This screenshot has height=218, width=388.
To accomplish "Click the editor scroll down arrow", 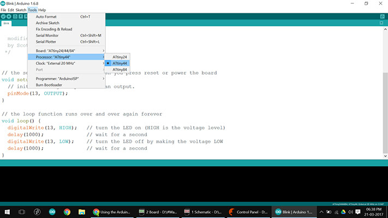I will (385, 156).
